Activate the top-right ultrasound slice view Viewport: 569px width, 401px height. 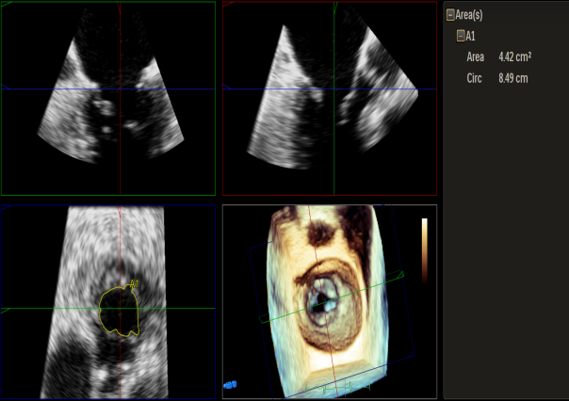pyautogui.click(x=283, y=141)
